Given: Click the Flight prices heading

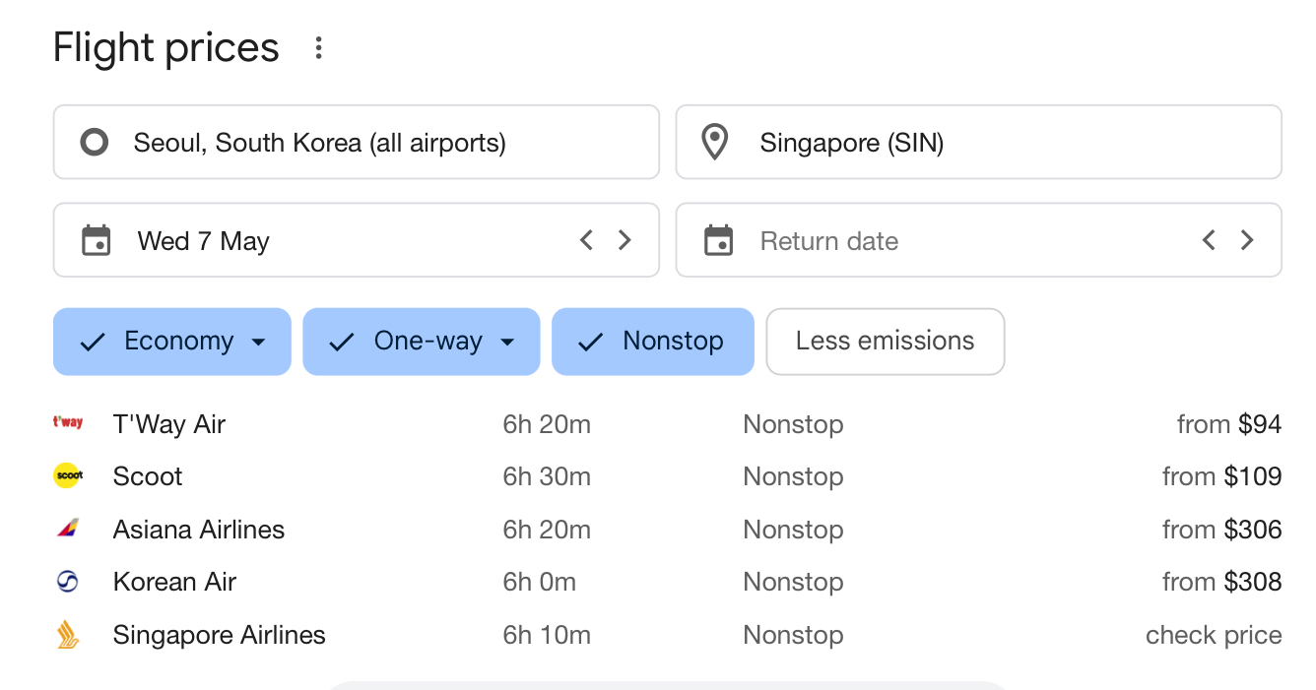Looking at the screenshot, I should tap(166, 47).
